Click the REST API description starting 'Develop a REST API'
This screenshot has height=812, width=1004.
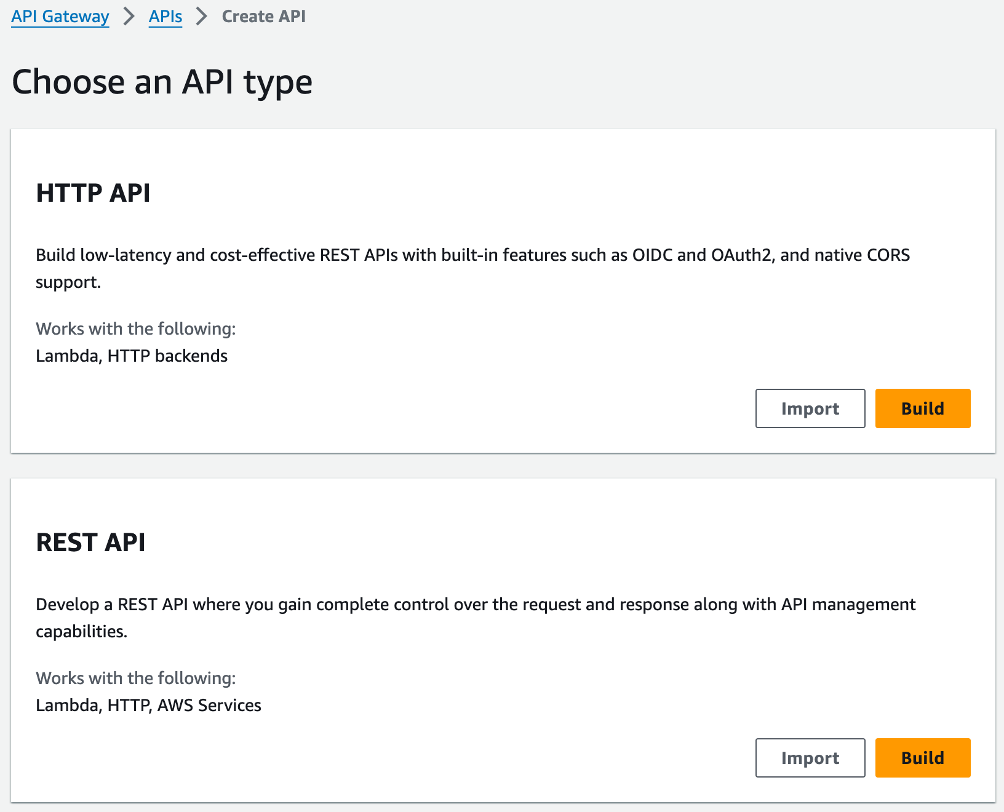pyautogui.click(x=476, y=618)
